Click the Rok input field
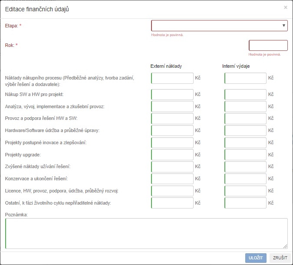This screenshot has height=265, width=293. [x=268, y=46]
